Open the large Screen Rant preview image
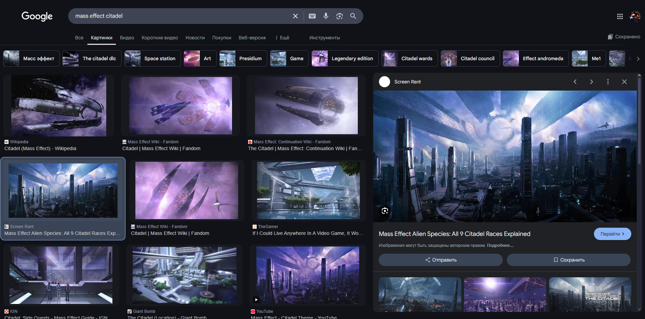Image resolution: width=645 pixels, height=319 pixels. coord(505,156)
